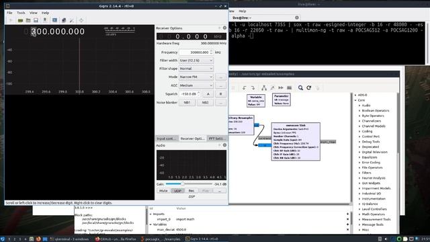Expand Channelizers category in block tree
430x242 pixels.
359,121
